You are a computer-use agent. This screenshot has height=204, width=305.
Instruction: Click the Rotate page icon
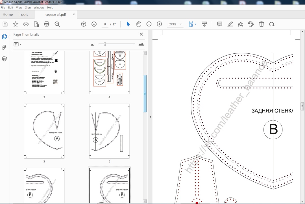point(272,24)
